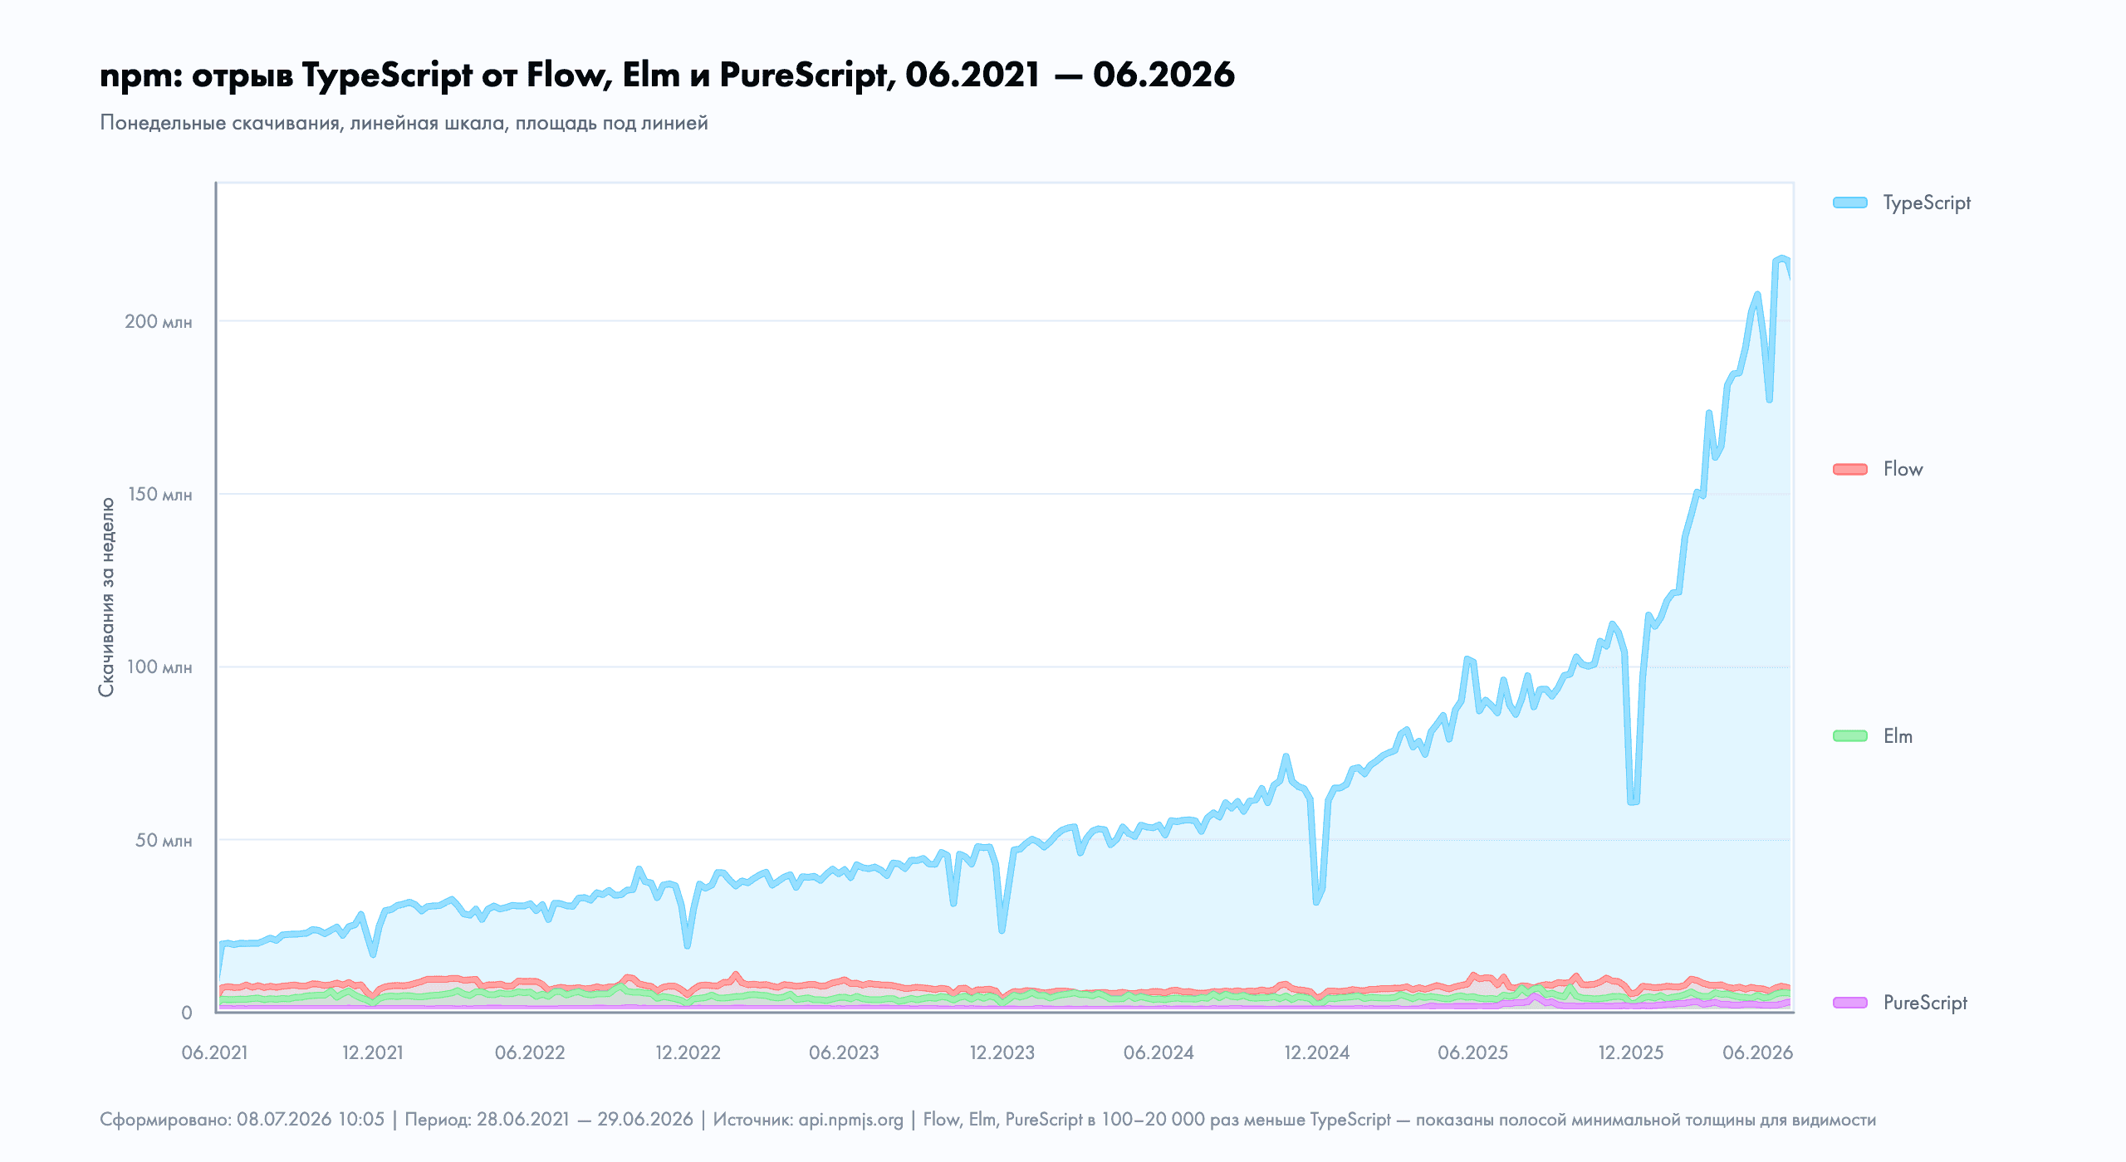The width and height of the screenshot is (2126, 1162).
Task: Click the y-axis title 'Скачивания за неделю'
Action: [106, 598]
